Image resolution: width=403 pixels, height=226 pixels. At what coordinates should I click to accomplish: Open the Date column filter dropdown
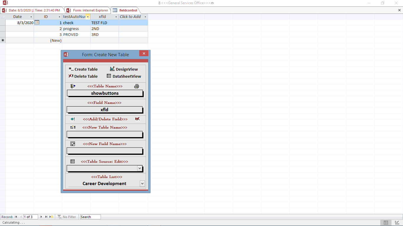point(31,17)
